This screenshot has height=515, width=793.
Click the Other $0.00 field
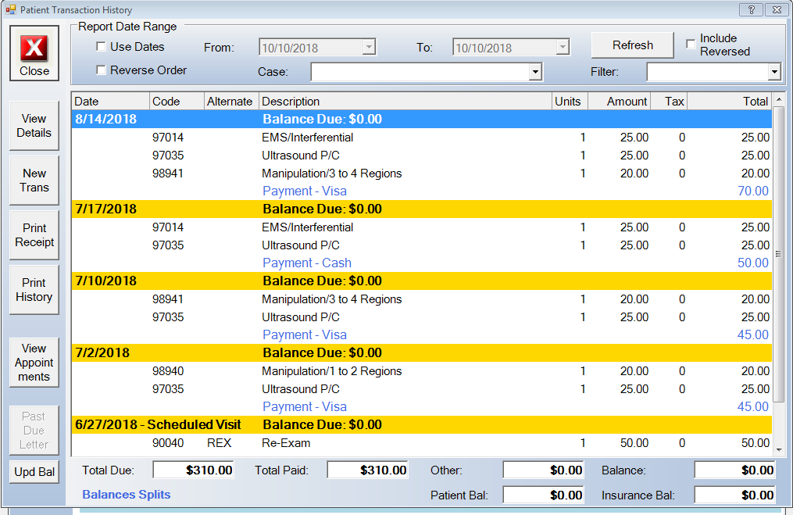(543, 470)
